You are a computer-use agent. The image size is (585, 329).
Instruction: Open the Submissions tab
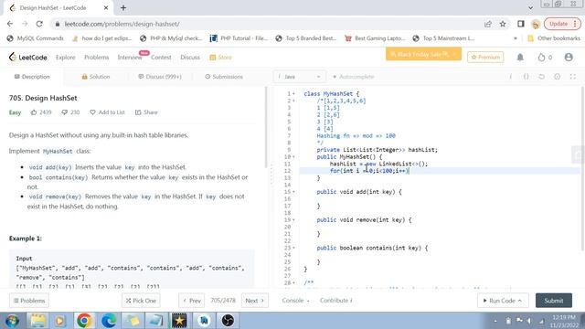[224, 77]
